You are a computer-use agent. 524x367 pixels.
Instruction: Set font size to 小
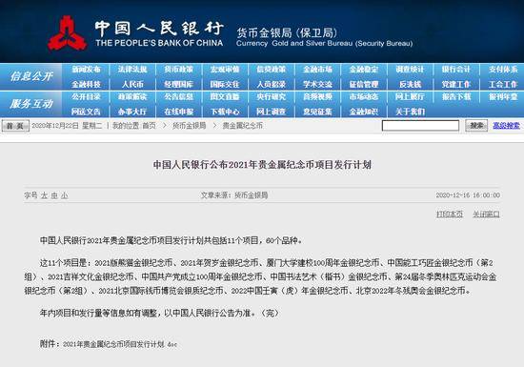(x=64, y=195)
